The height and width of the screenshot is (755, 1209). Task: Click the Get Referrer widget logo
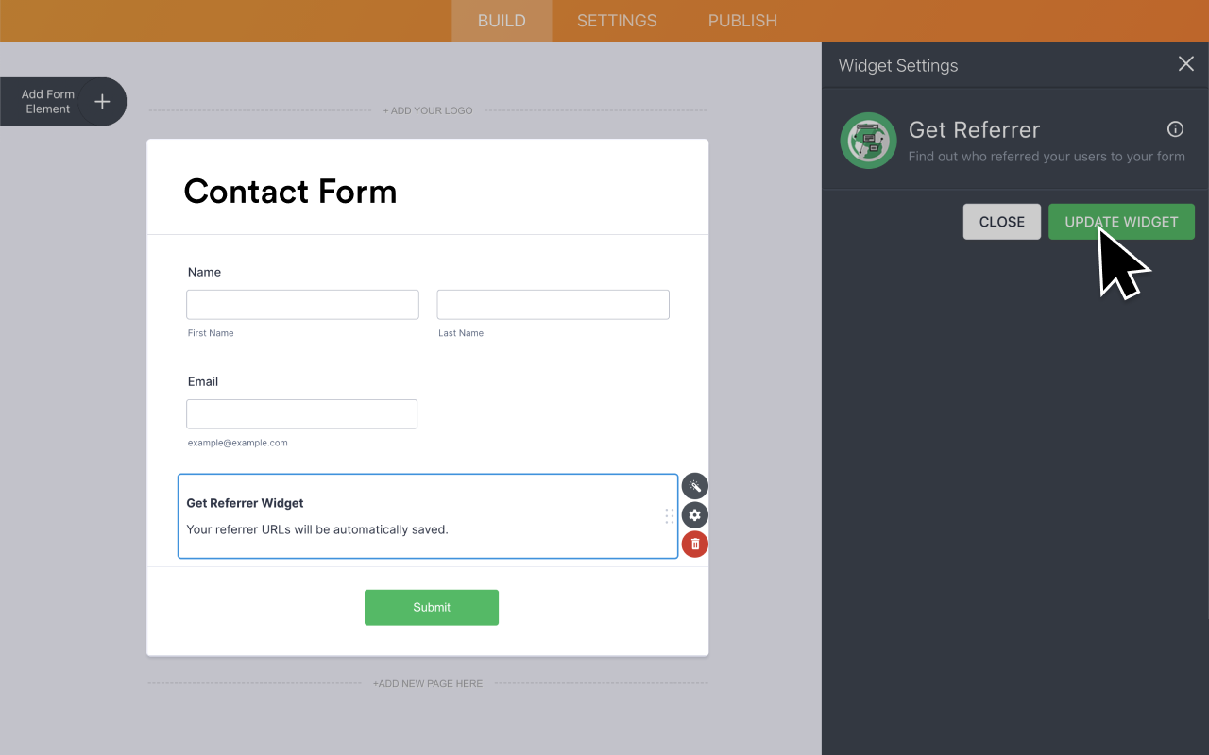868,140
